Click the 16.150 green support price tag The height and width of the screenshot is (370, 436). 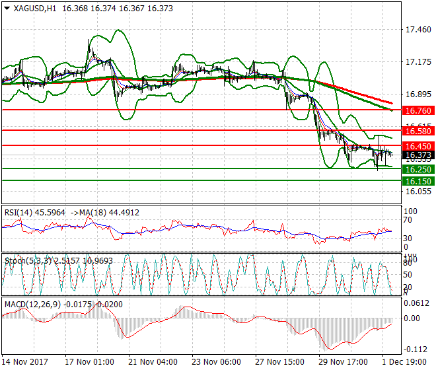[417, 181]
